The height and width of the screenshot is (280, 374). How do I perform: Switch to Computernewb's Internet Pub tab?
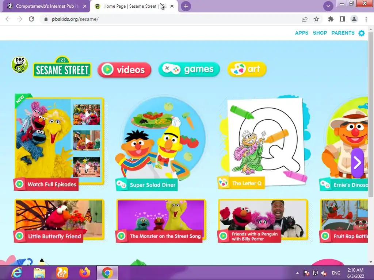pyautogui.click(x=46, y=6)
